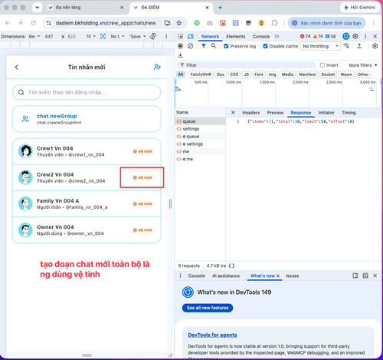Click the chat.newGroup people icon

coord(25,119)
